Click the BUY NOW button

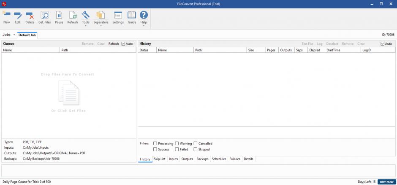[386, 182]
